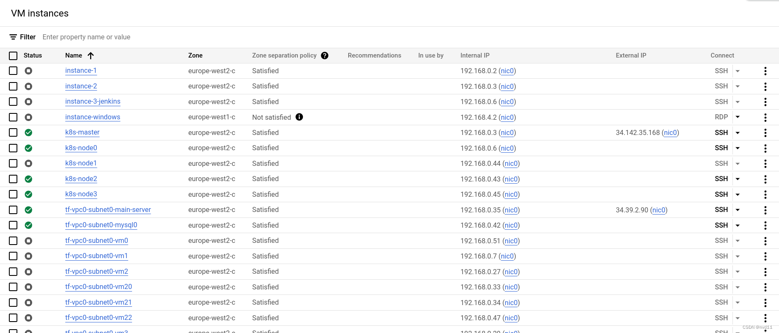Open more actions menu for k8s-master

tap(765, 133)
